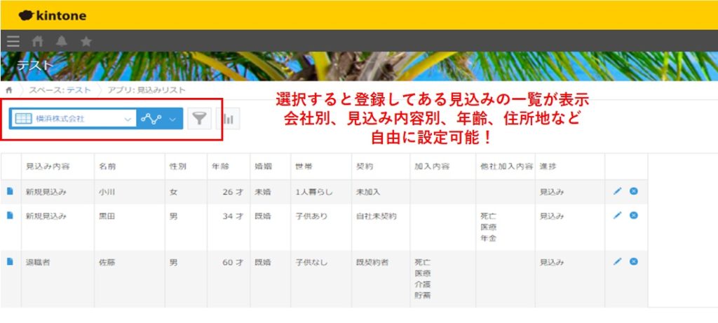The image size is (718, 323).
Task: Edit the 佐藤 record with pencil icon
Action: [x=617, y=261]
